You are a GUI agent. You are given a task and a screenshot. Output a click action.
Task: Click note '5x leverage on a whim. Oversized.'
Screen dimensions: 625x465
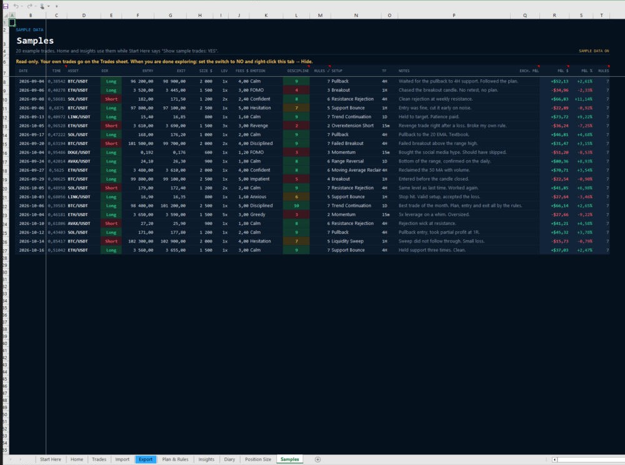coord(434,215)
